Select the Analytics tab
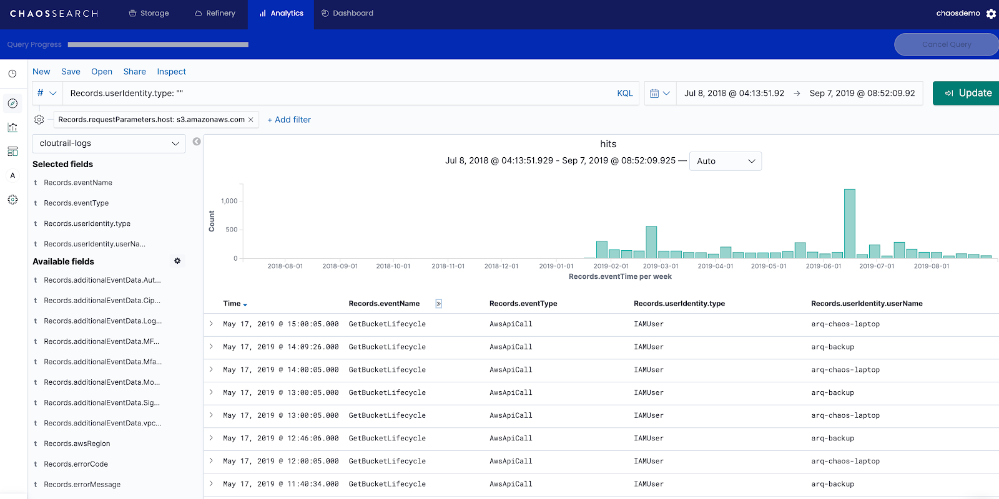999x499 pixels. click(x=281, y=13)
